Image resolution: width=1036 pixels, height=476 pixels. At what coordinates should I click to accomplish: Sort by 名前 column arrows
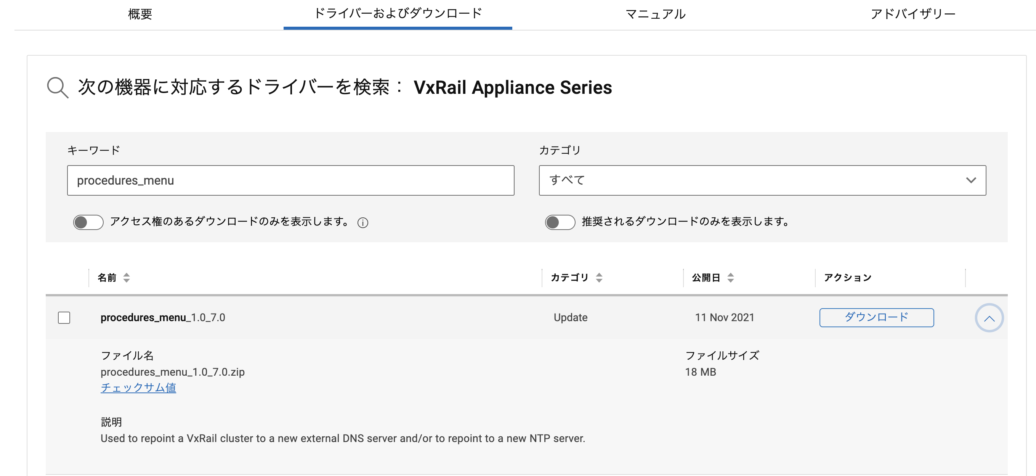click(126, 278)
